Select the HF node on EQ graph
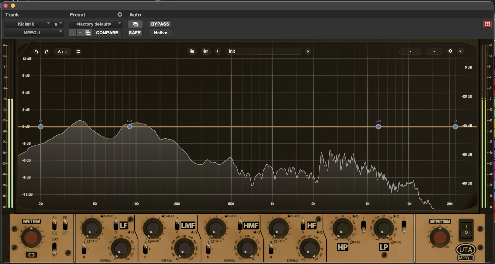495x264 pixels. (455, 127)
